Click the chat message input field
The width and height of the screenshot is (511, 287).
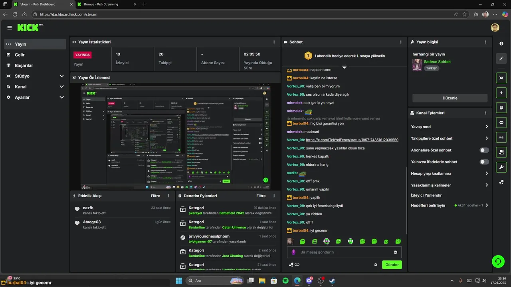[344, 252]
